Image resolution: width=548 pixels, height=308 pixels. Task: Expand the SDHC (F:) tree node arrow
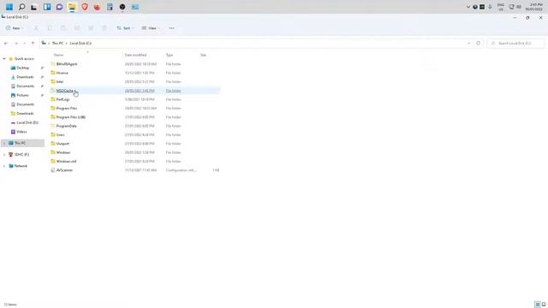point(4,154)
